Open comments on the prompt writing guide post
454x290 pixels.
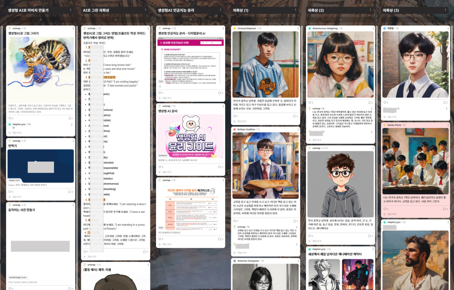point(146,252)
